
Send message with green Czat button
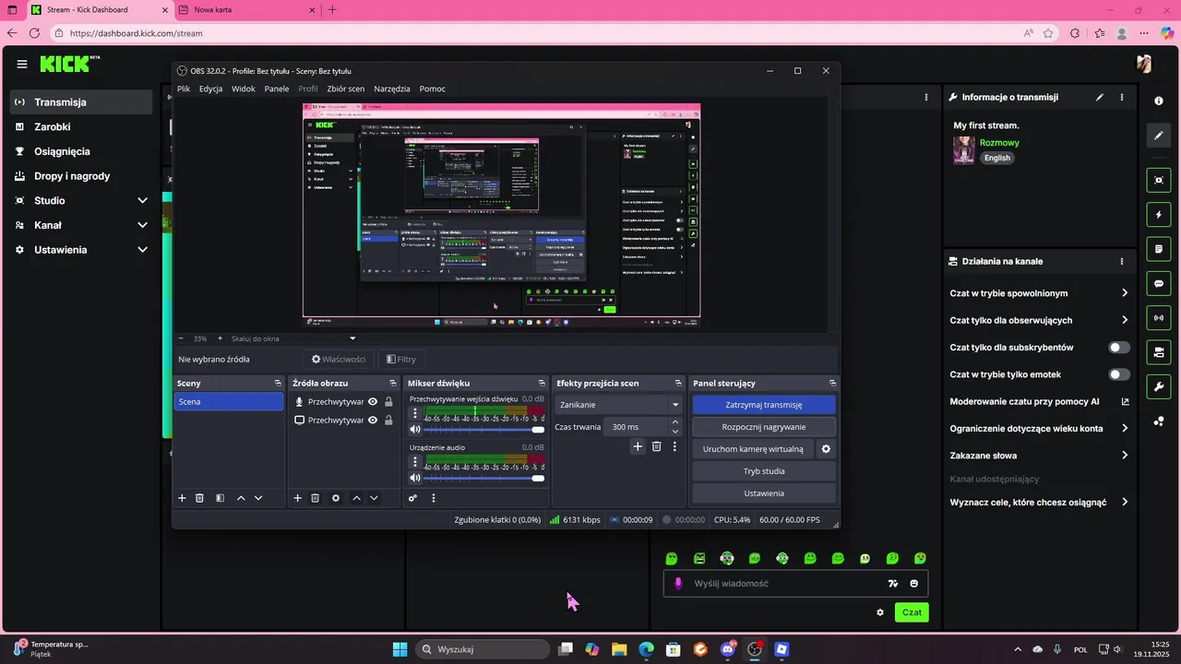point(912,612)
